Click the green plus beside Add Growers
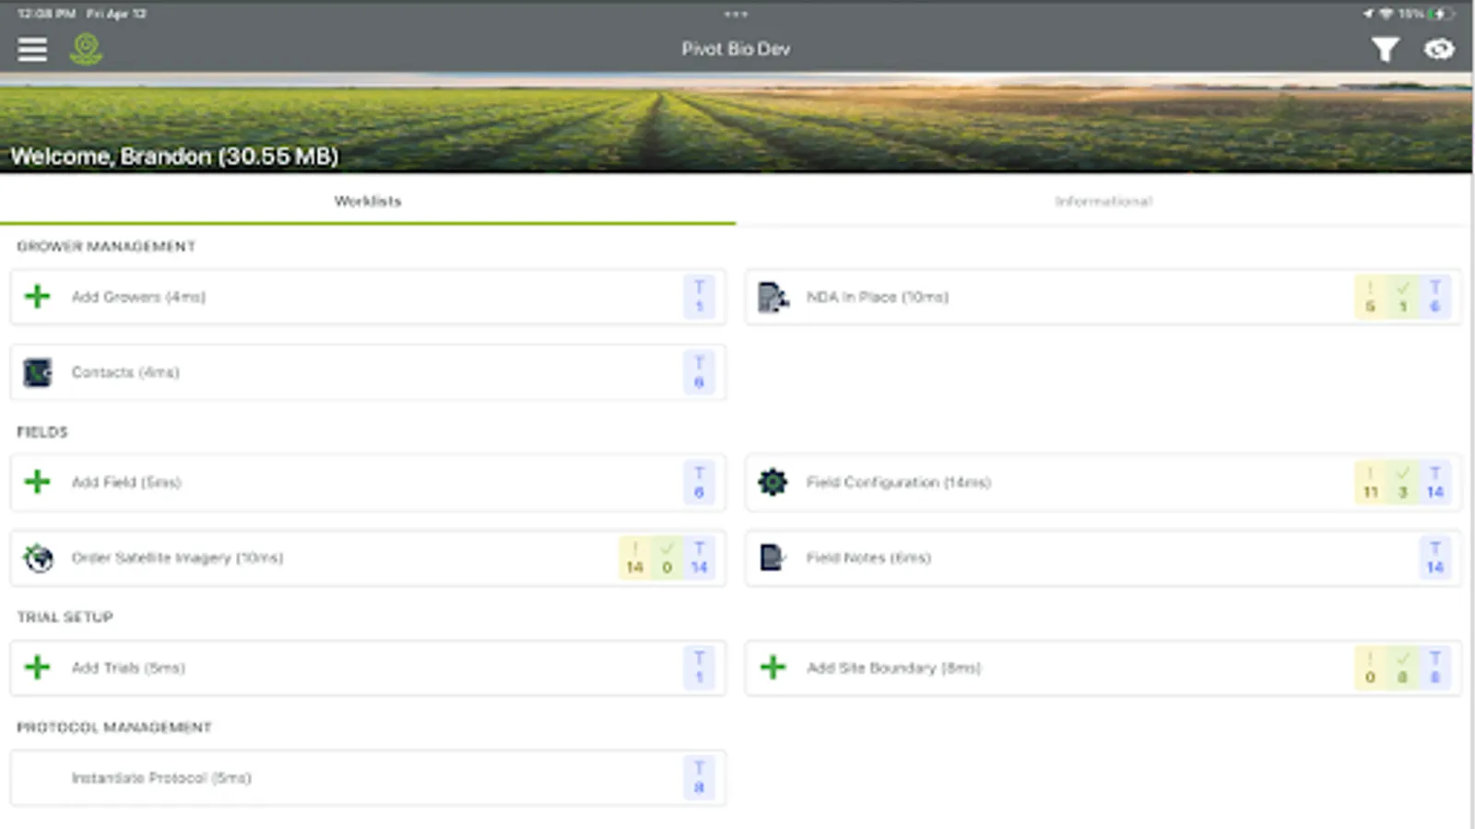The height and width of the screenshot is (829, 1475). [36, 297]
